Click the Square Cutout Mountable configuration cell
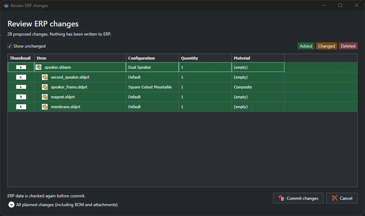This screenshot has width=365, height=216. click(152, 87)
